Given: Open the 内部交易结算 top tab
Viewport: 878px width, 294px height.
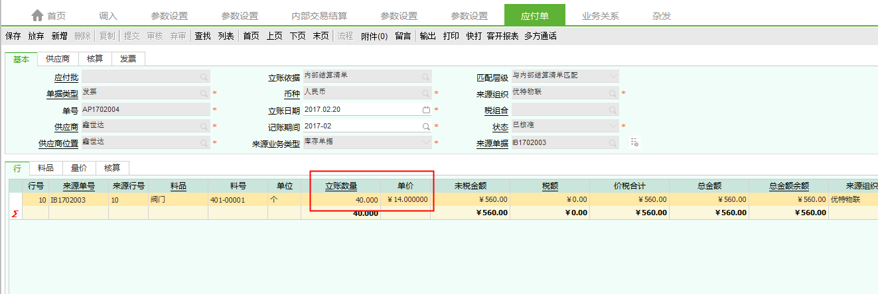Looking at the screenshot, I should click(319, 15).
